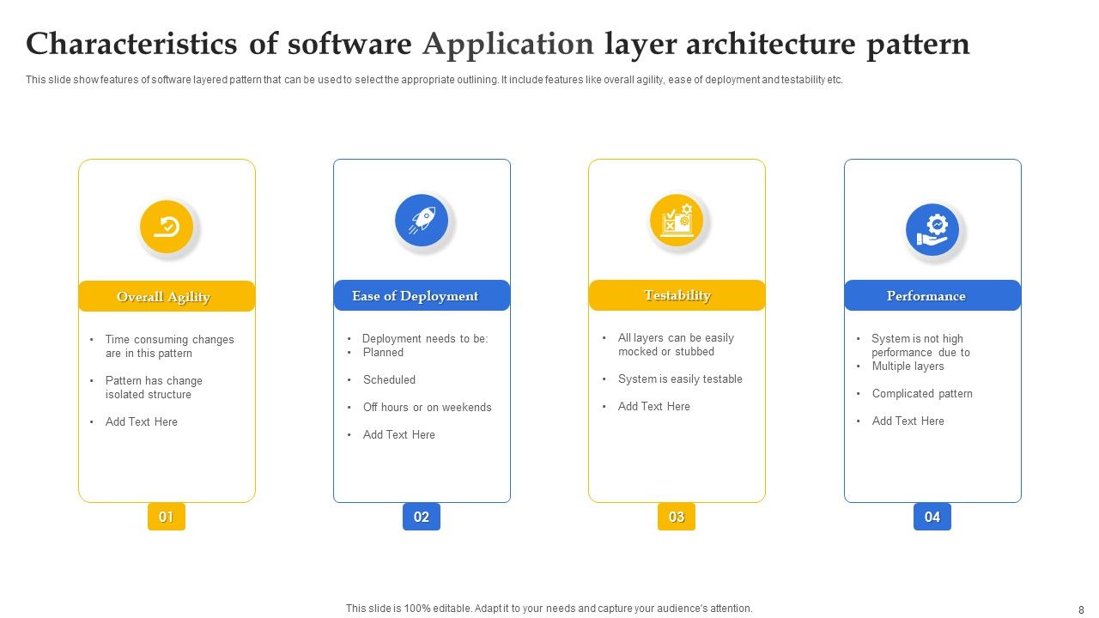Click the editable slide notice text at bottom
The width and height of the screenshot is (1099, 618).
549,607
